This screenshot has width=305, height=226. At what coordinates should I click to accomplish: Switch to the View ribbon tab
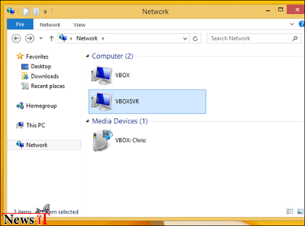point(79,25)
